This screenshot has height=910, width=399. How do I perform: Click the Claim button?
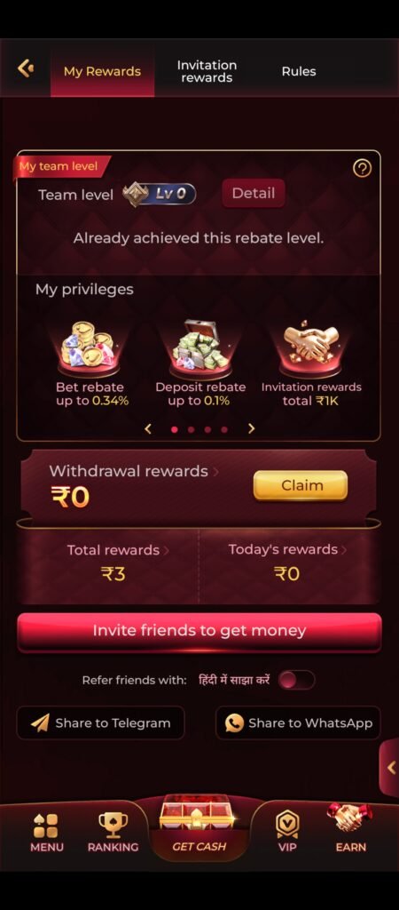(x=301, y=485)
